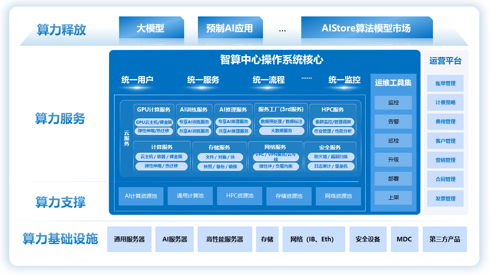Switch to the 大模型 tab
The height and width of the screenshot is (275, 490).
pyautogui.click(x=150, y=28)
